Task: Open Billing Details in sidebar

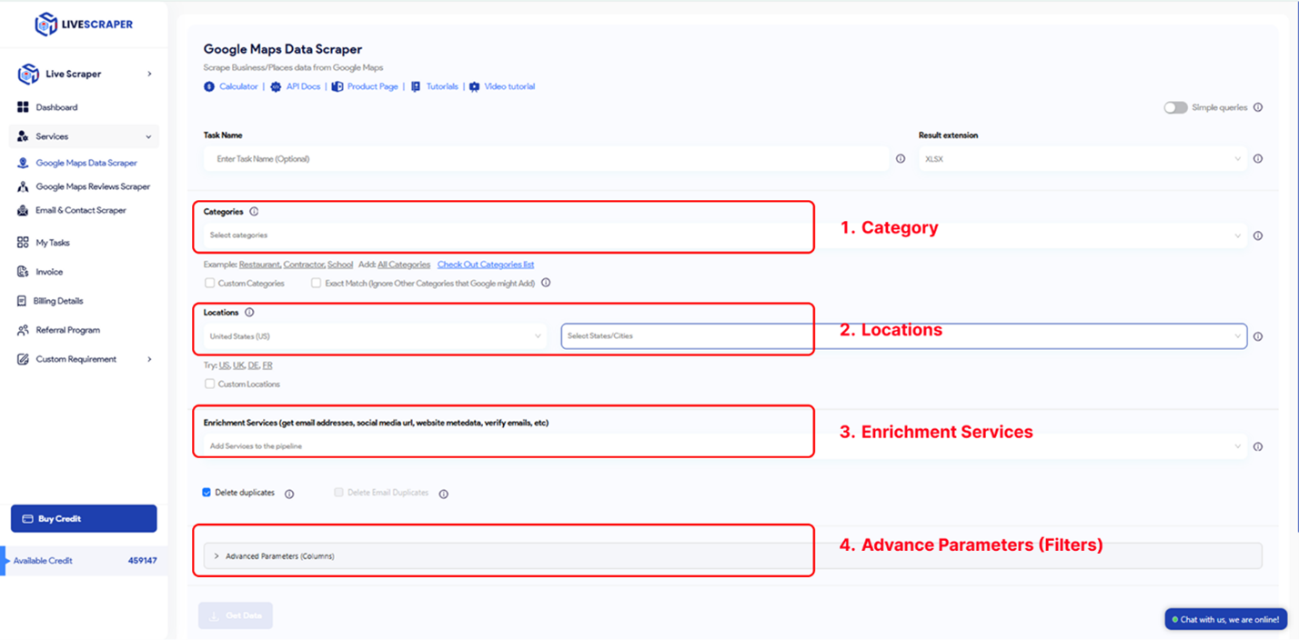Action: coord(58,301)
